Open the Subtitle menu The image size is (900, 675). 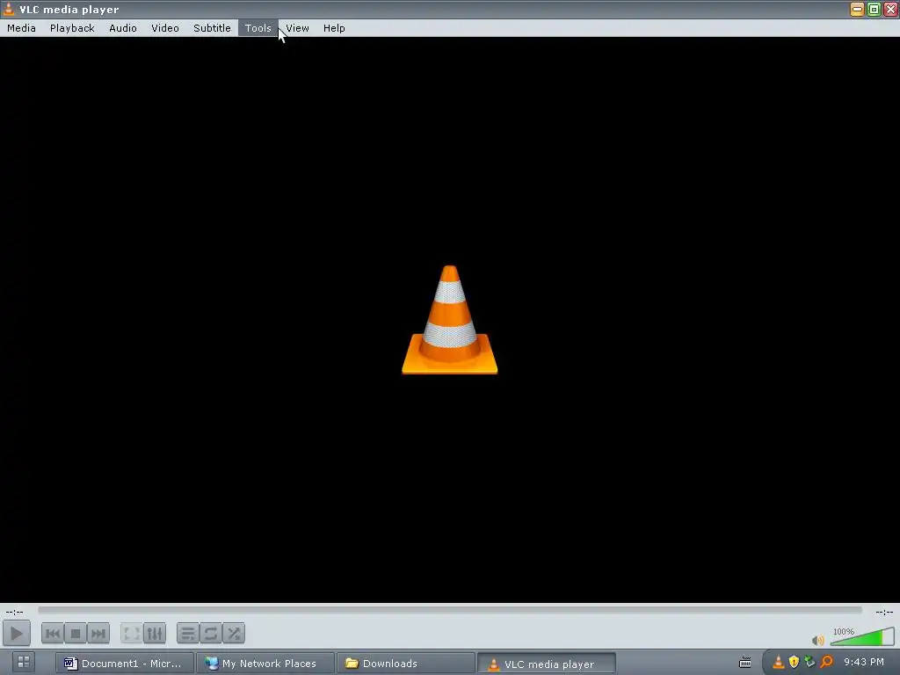pyautogui.click(x=212, y=28)
